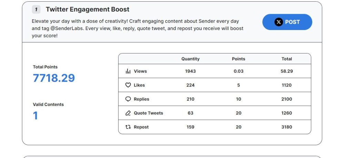Click the Views total 58.29
Image resolution: width=353 pixels, height=158 pixels.
[286, 71]
